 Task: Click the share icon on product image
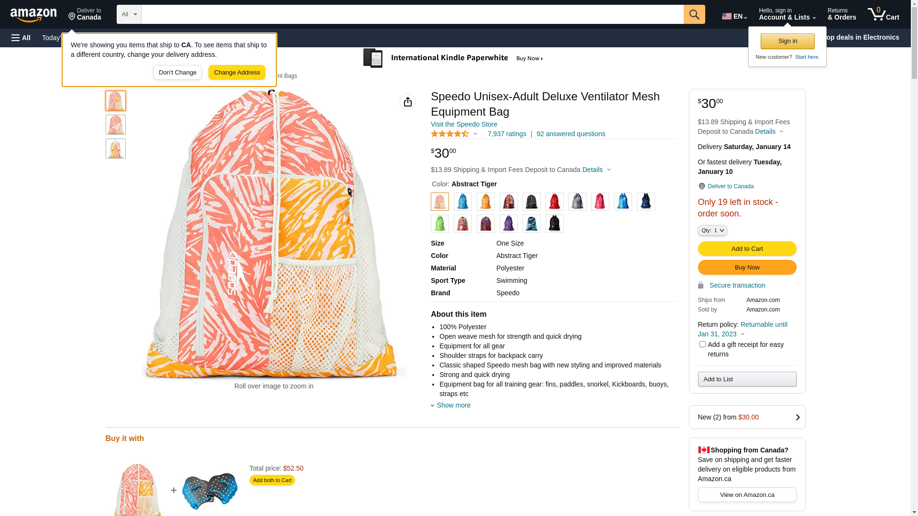click(407, 102)
